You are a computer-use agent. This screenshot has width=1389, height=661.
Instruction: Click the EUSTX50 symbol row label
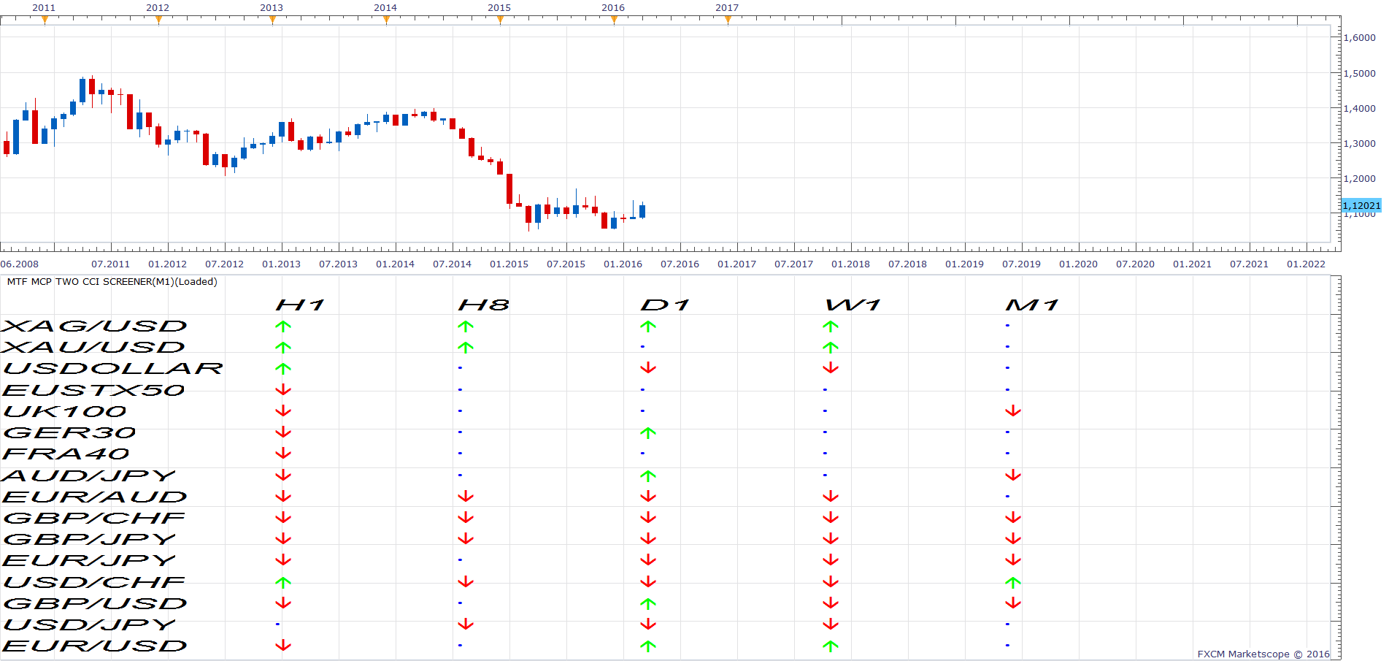point(93,391)
